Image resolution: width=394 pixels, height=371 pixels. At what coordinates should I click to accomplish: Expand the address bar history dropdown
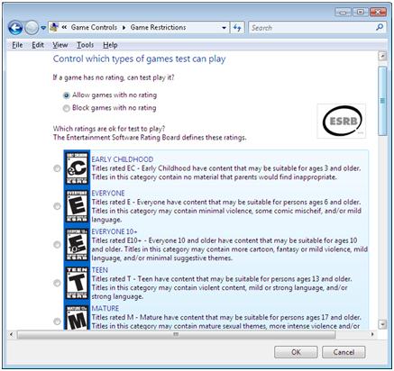click(224, 28)
